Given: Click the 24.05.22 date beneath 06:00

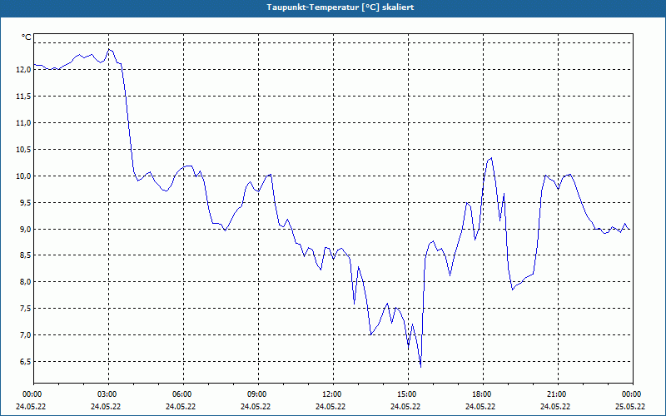Looking at the screenshot, I should (x=181, y=407).
